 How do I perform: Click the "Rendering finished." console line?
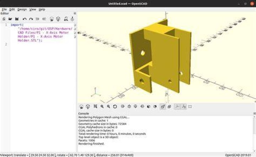91,144
